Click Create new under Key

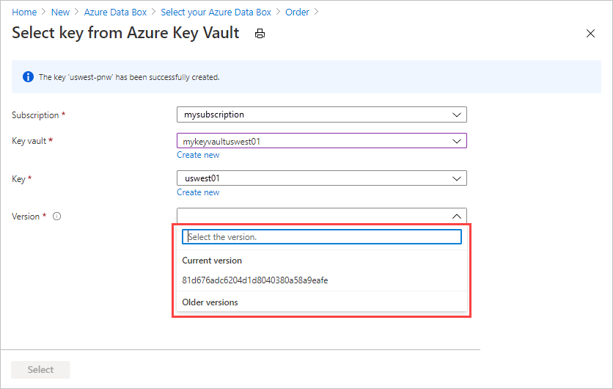(x=198, y=192)
